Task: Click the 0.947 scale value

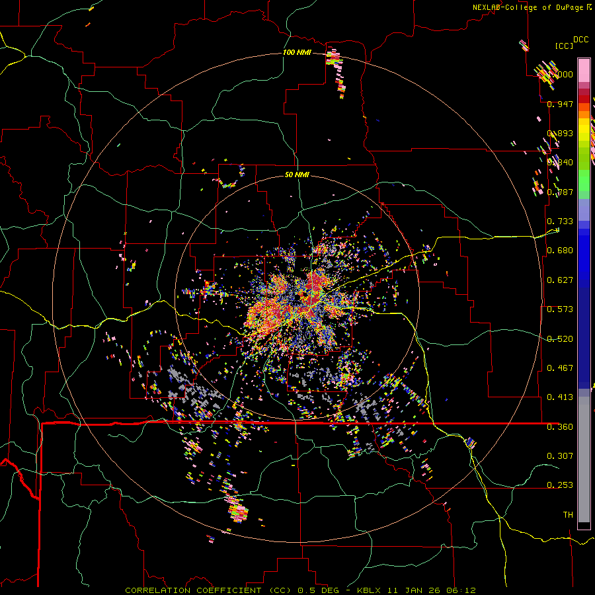Action: pyautogui.click(x=560, y=104)
